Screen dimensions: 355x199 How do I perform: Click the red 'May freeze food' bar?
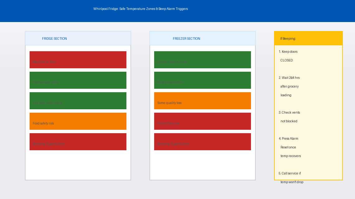pyautogui.click(x=78, y=60)
